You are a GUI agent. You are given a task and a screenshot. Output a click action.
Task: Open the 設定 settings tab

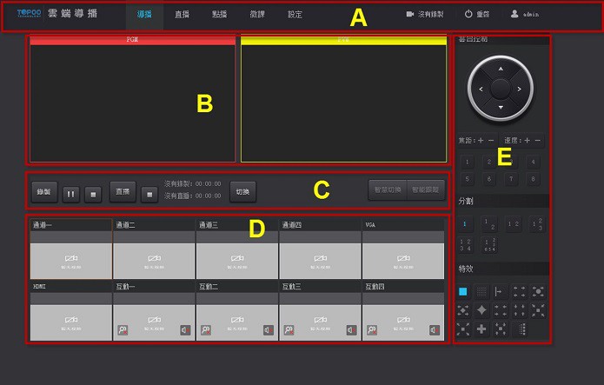point(295,15)
